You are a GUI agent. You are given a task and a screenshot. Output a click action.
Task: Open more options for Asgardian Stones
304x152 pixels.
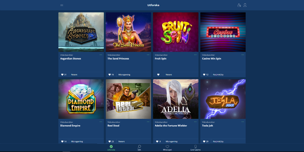tap(101, 55)
